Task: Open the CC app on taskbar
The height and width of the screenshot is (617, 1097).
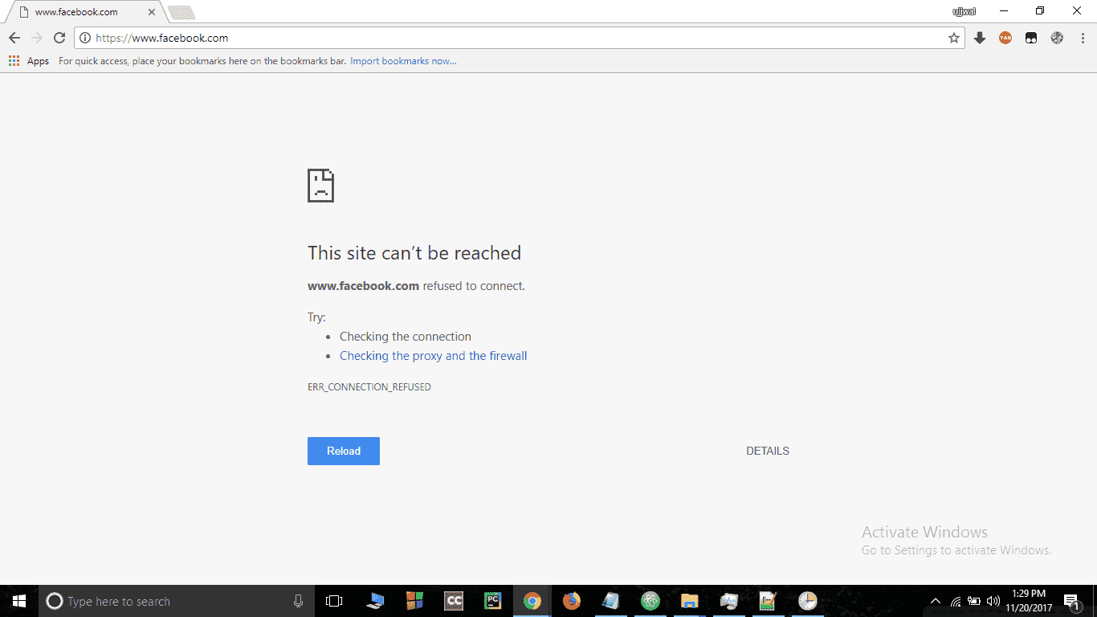Action: coord(454,601)
